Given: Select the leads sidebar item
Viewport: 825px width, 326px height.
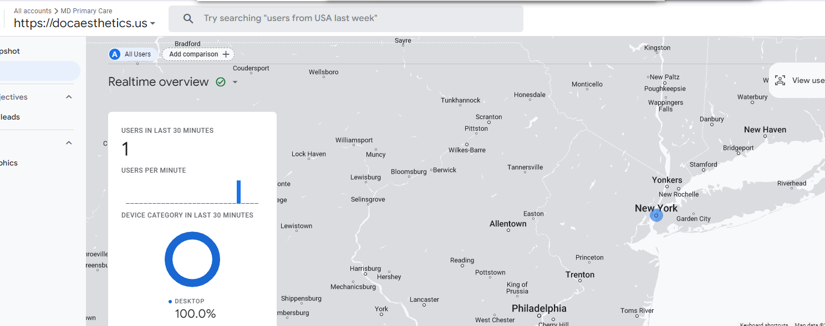Looking at the screenshot, I should (x=10, y=117).
